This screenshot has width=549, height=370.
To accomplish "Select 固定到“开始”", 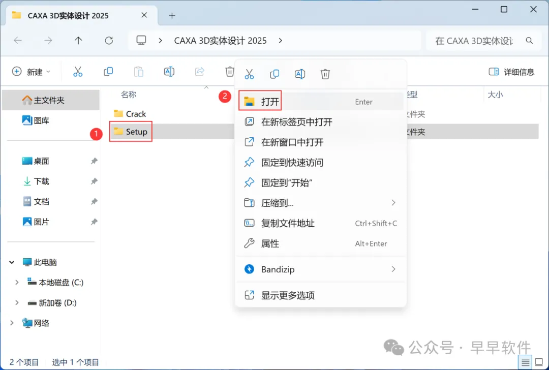I will pyautogui.click(x=320, y=183).
